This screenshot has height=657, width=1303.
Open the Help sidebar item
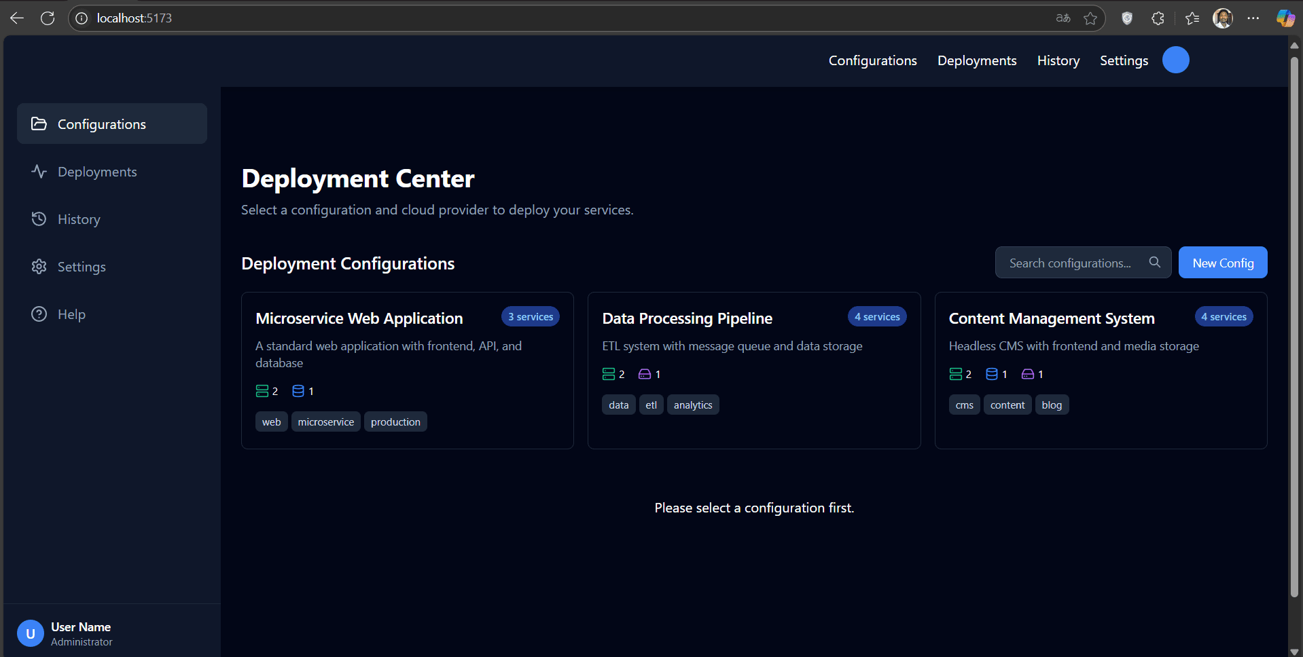point(71,314)
